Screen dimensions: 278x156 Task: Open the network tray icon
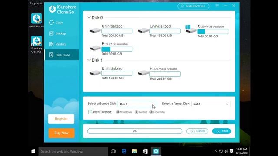(x=221, y=151)
